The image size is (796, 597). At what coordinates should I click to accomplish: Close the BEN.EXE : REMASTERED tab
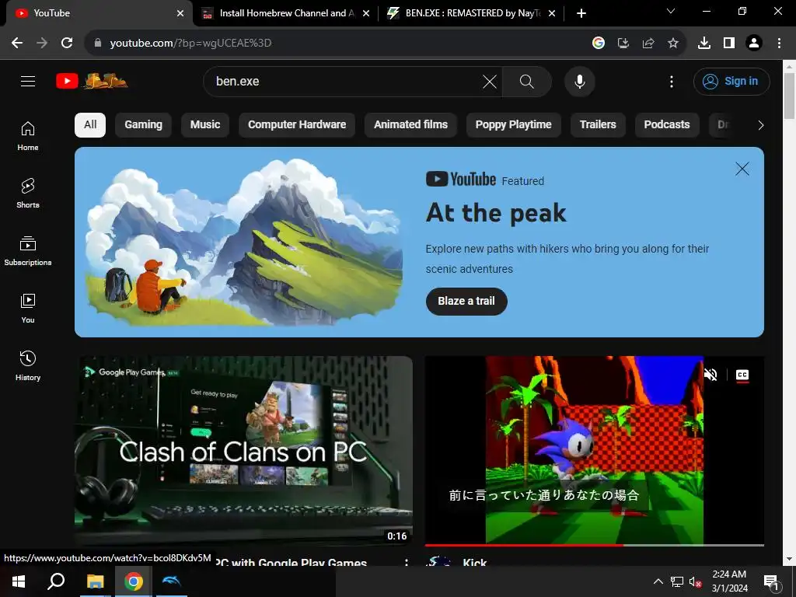pyautogui.click(x=552, y=13)
